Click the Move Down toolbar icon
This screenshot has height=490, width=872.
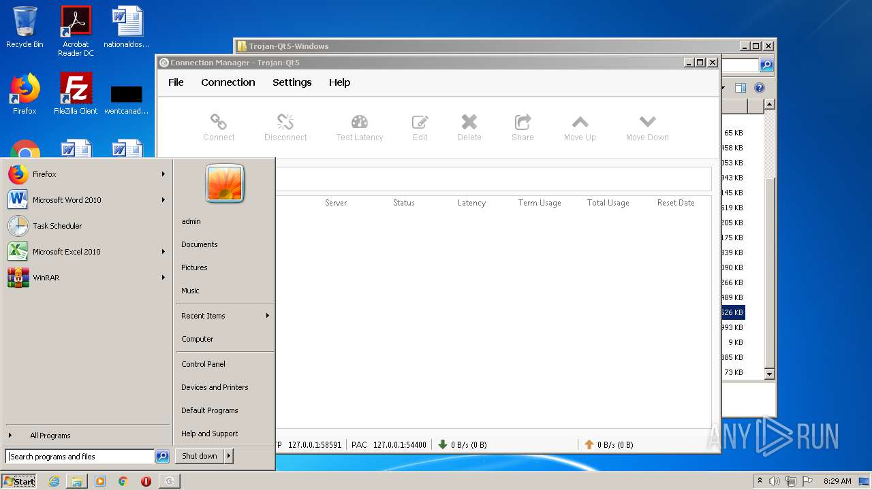pos(647,127)
